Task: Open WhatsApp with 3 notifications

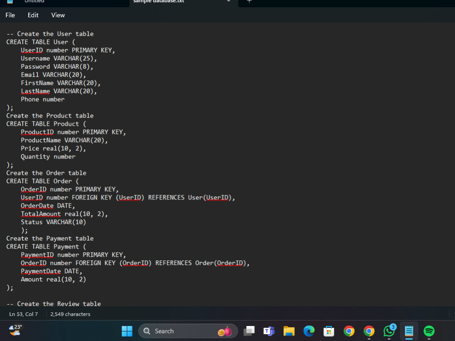Action: pyautogui.click(x=389, y=331)
